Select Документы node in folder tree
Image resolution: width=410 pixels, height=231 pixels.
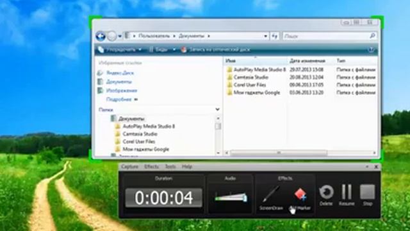click(131, 118)
